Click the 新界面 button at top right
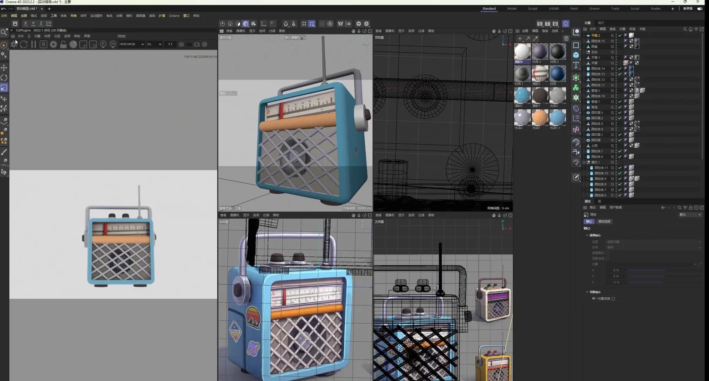The height and width of the screenshot is (381, 709). pos(688,8)
